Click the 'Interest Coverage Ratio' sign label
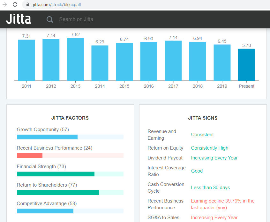270x222 pixels. (167, 171)
